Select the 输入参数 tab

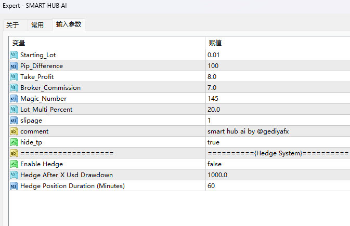[x=69, y=24]
